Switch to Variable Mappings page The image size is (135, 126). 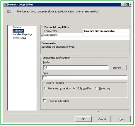click(x=23, y=34)
